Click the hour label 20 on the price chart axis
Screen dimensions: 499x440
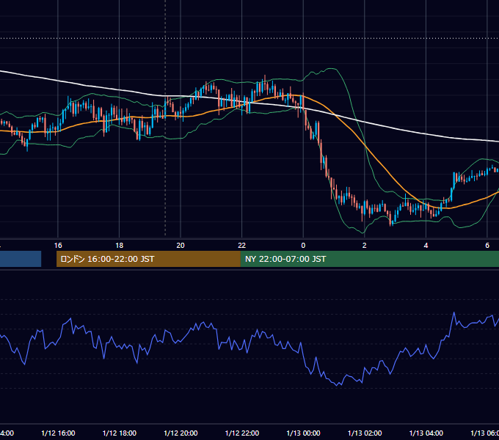[181, 246]
